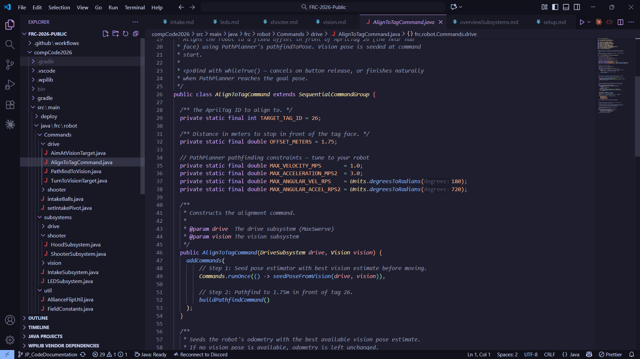This screenshot has height=359, width=640.
Task: Change encoding via UTF-8
Action: 531,355
